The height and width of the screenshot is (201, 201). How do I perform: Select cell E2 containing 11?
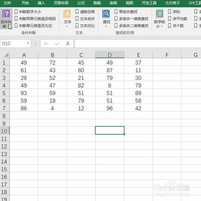click(x=138, y=70)
